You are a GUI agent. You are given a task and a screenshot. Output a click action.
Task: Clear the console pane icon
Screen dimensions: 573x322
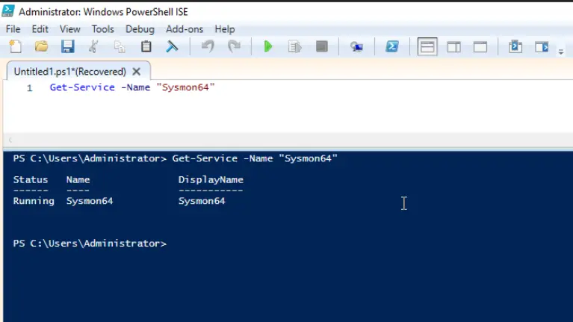click(x=172, y=47)
